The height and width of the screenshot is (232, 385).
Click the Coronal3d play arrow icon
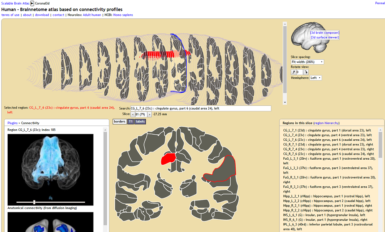tap(32, 3)
